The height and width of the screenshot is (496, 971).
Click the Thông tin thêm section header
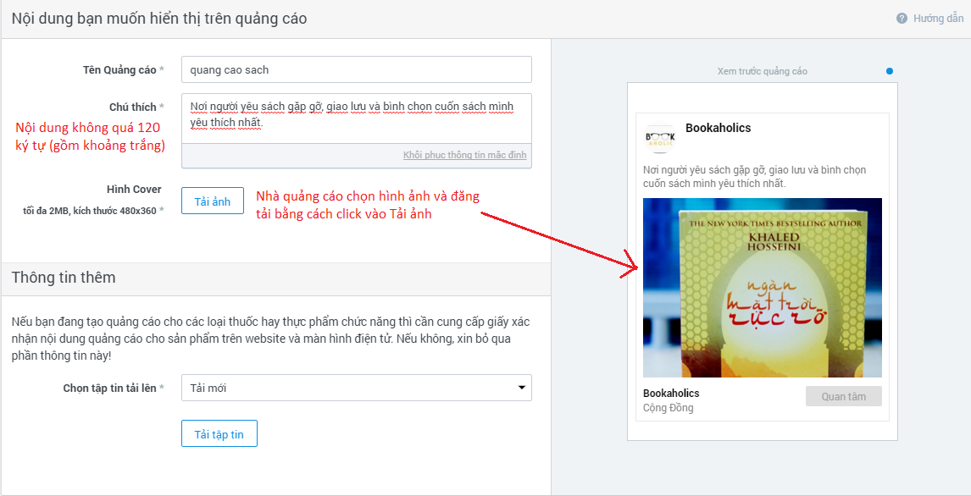[64, 278]
